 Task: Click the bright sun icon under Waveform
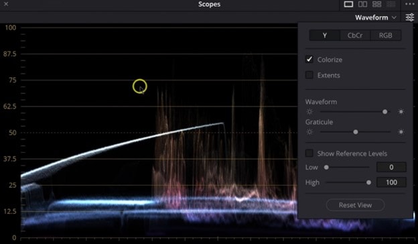[x=401, y=112]
